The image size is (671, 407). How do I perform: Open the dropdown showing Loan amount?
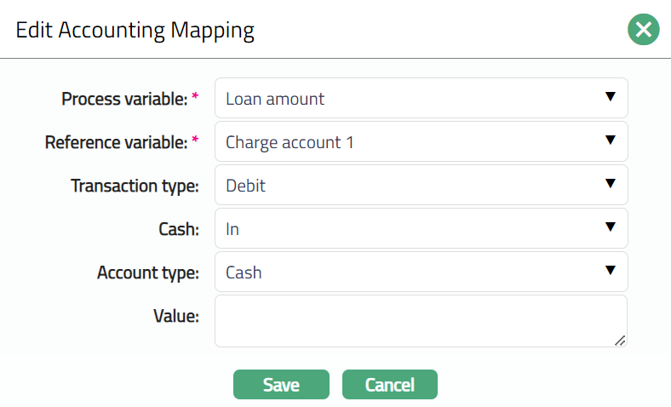pos(409,99)
